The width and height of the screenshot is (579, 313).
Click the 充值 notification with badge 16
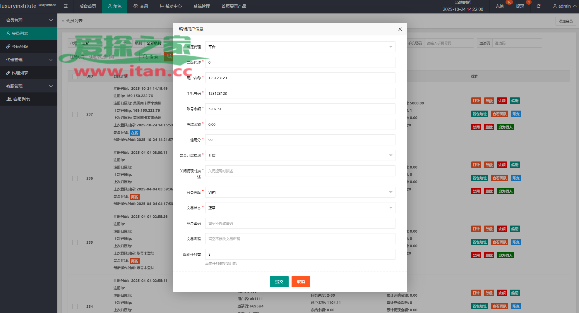500,6
